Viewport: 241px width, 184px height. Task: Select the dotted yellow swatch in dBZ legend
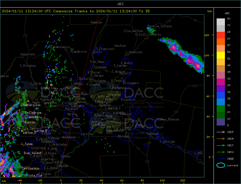(221, 55)
